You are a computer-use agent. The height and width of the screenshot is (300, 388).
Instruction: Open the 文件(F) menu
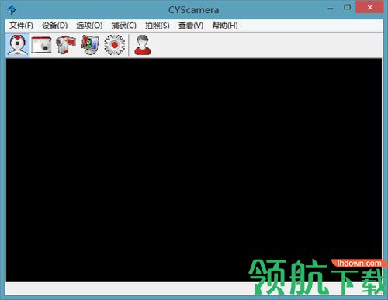(21, 26)
